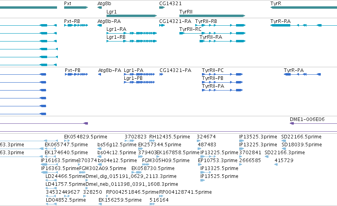337x206 pixels.
Task: Click the FGM305H09.5prime EST label
Action: click(166, 161)
